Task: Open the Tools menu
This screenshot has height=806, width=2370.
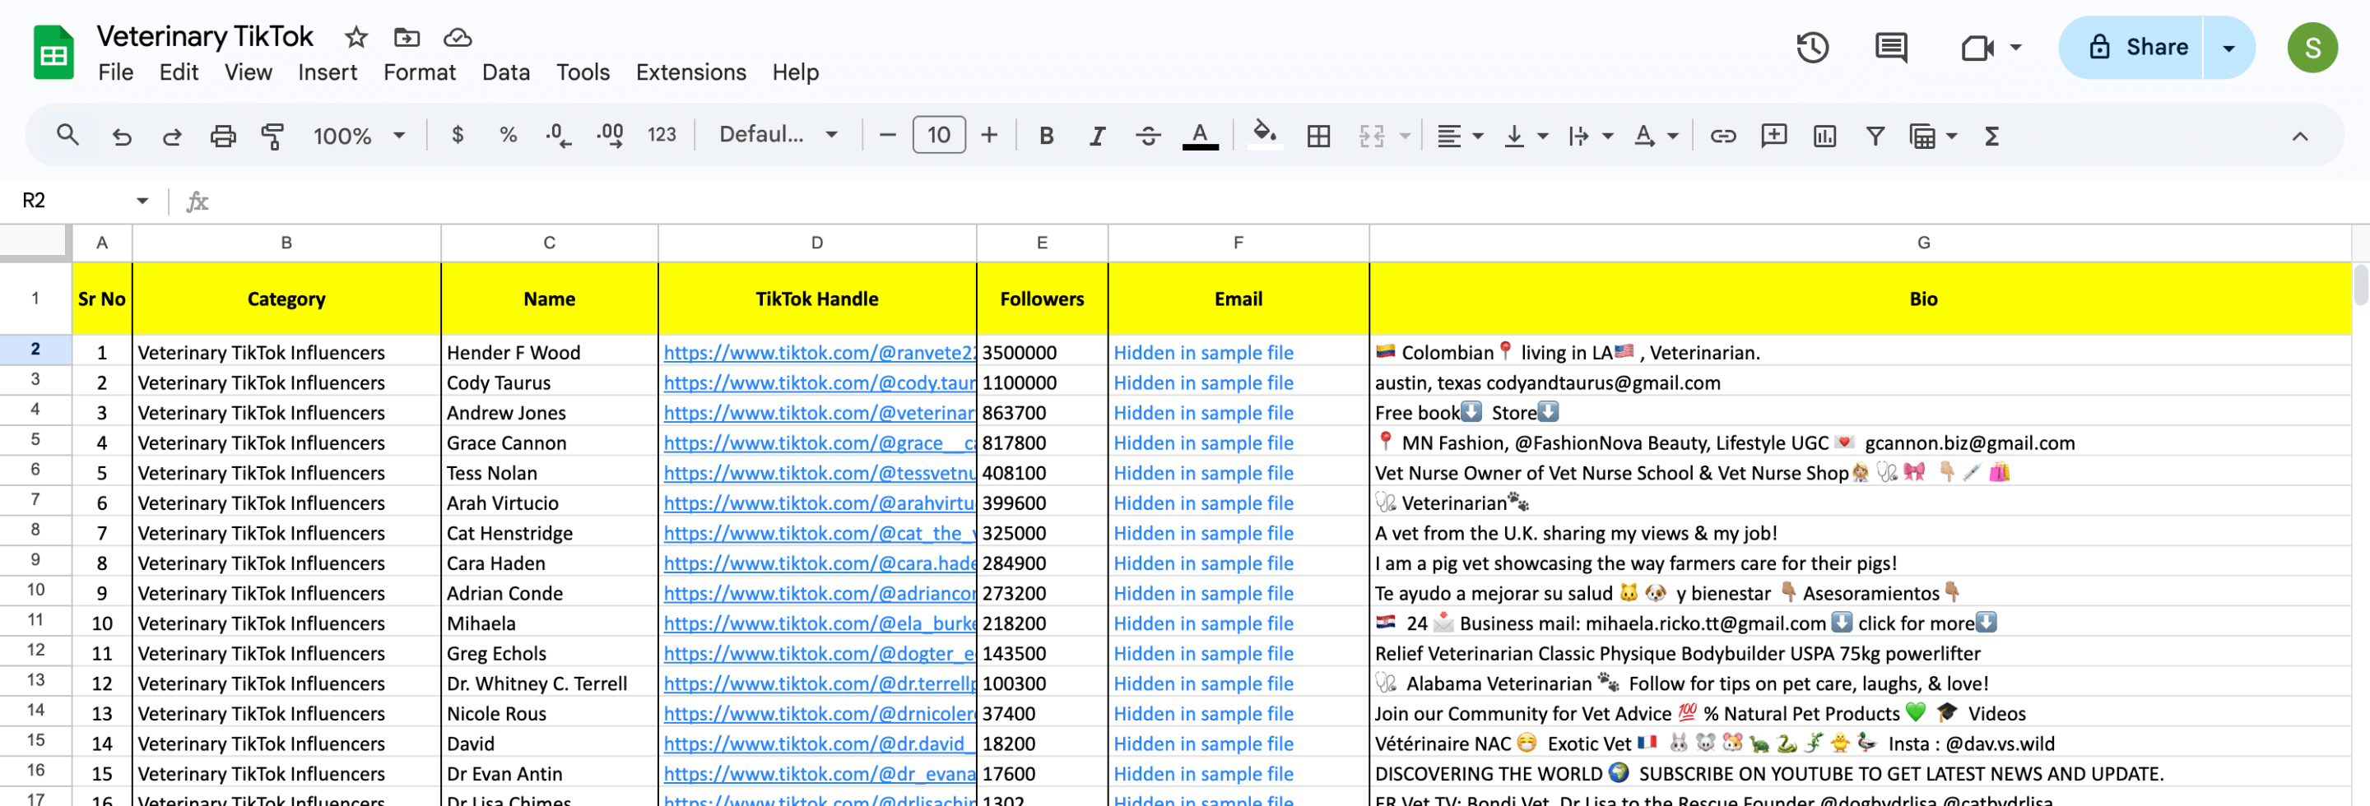Action: pyautogui.click(x=583, y=72)
